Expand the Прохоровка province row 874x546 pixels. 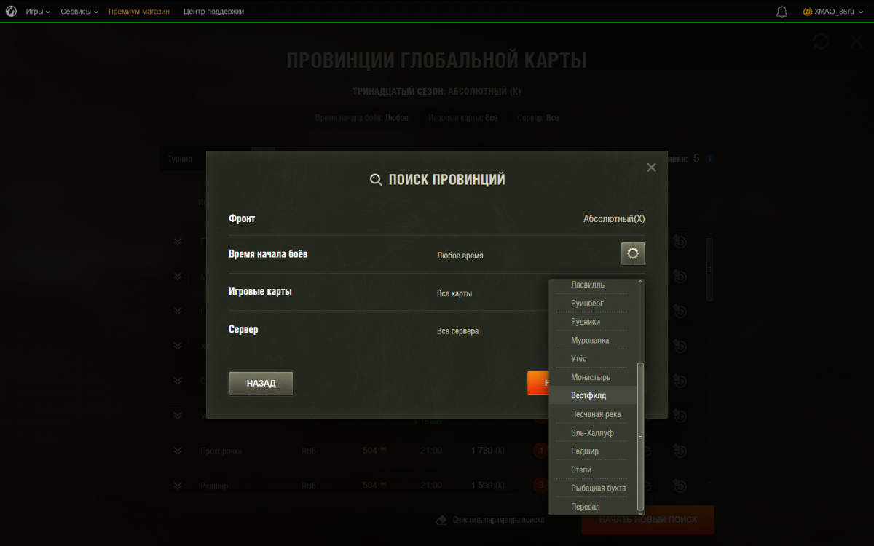pyautogui.click(x=178, y=451)
